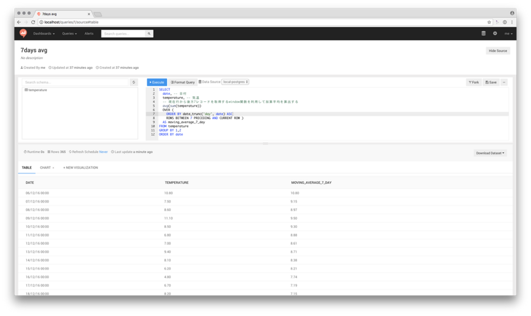
Task: Click the Never refresh schedule link
Action: (103, 152)
